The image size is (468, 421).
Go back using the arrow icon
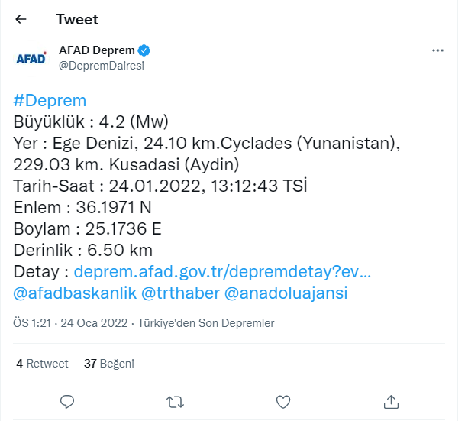21,19
